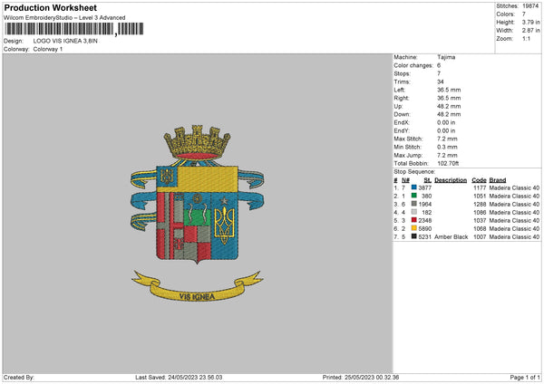The width and height of the screenshot is (544, 384).
Task: Click the 'Created By:' footer label
Action: 19,378
